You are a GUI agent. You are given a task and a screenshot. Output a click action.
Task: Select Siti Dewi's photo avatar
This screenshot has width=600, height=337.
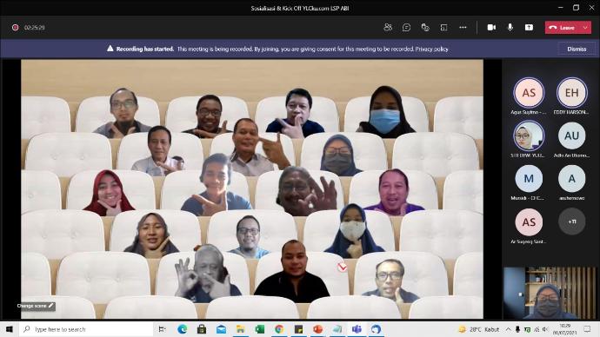click(x=529, y=135)
